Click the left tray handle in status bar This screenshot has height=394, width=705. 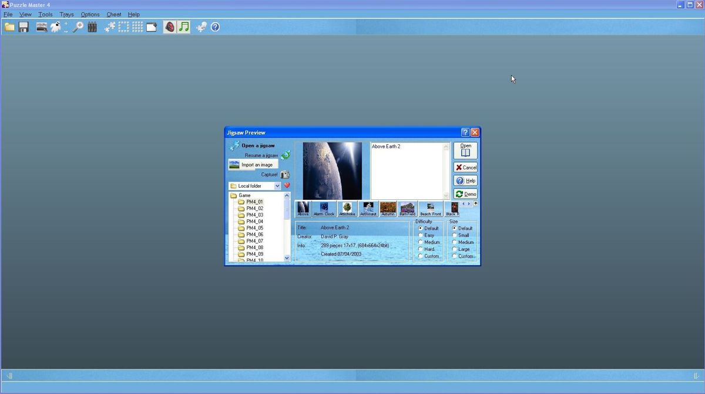click(9, 376)
